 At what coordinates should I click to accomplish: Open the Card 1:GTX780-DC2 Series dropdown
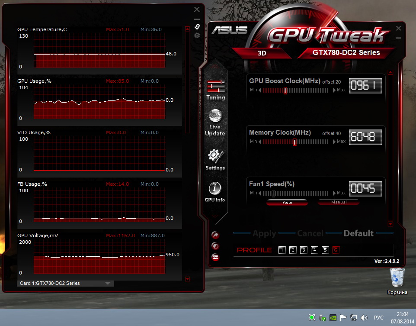66,283
